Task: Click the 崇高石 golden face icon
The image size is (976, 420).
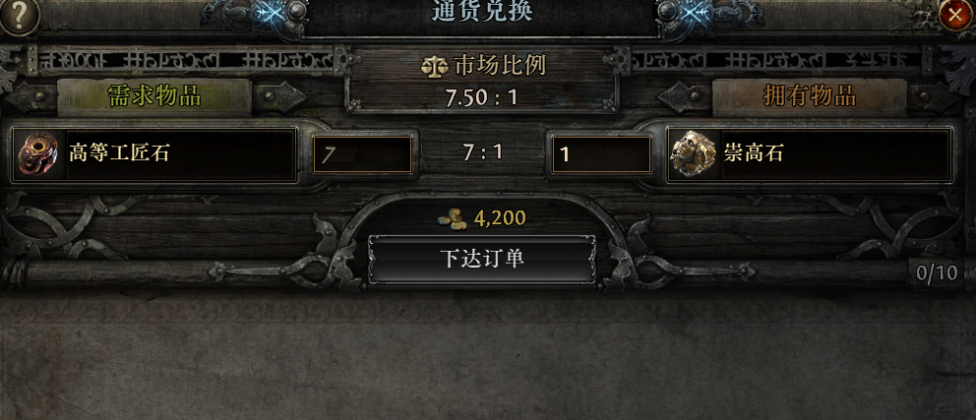Action: [x=693, y=153]
